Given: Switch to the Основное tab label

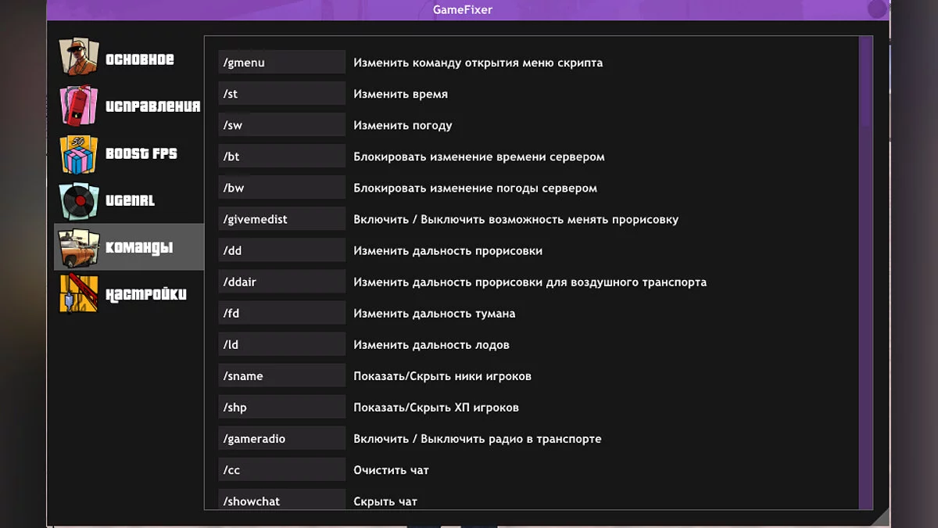Looking at the screenshot, I should 140,59.
